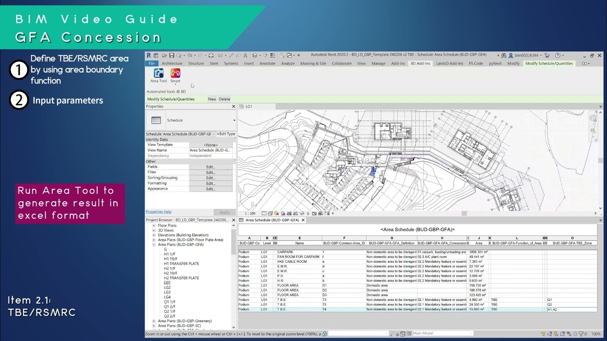Close the Properties palette
Viewport: 607px width, 341px height.
pyautogui.click(x=233, y=107)
